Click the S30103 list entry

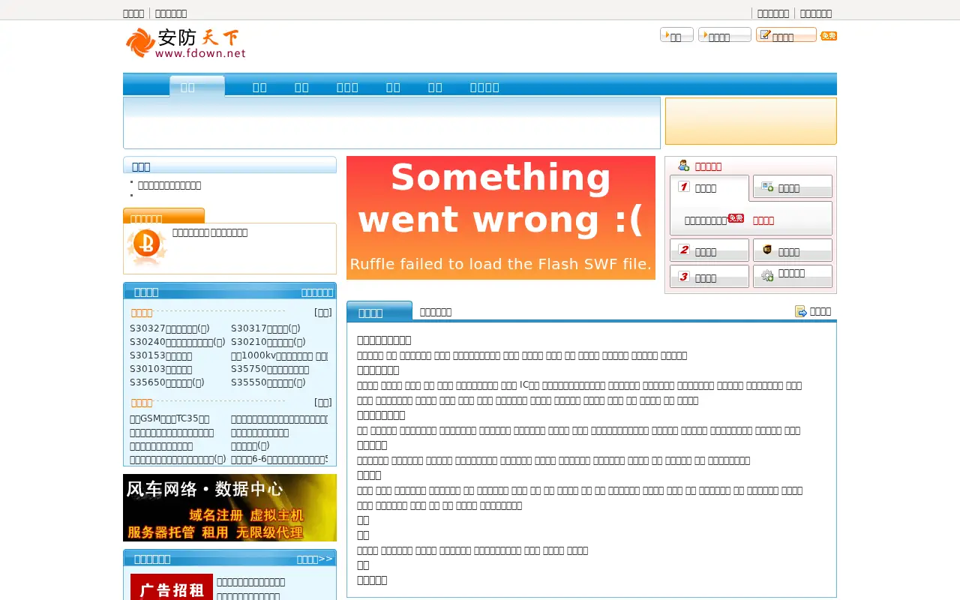161,369
